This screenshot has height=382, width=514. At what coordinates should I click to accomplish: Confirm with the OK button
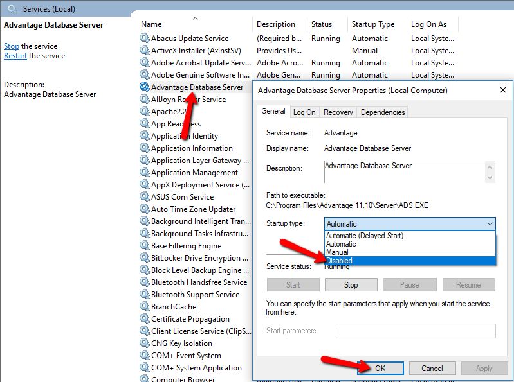tap(380, 369)
